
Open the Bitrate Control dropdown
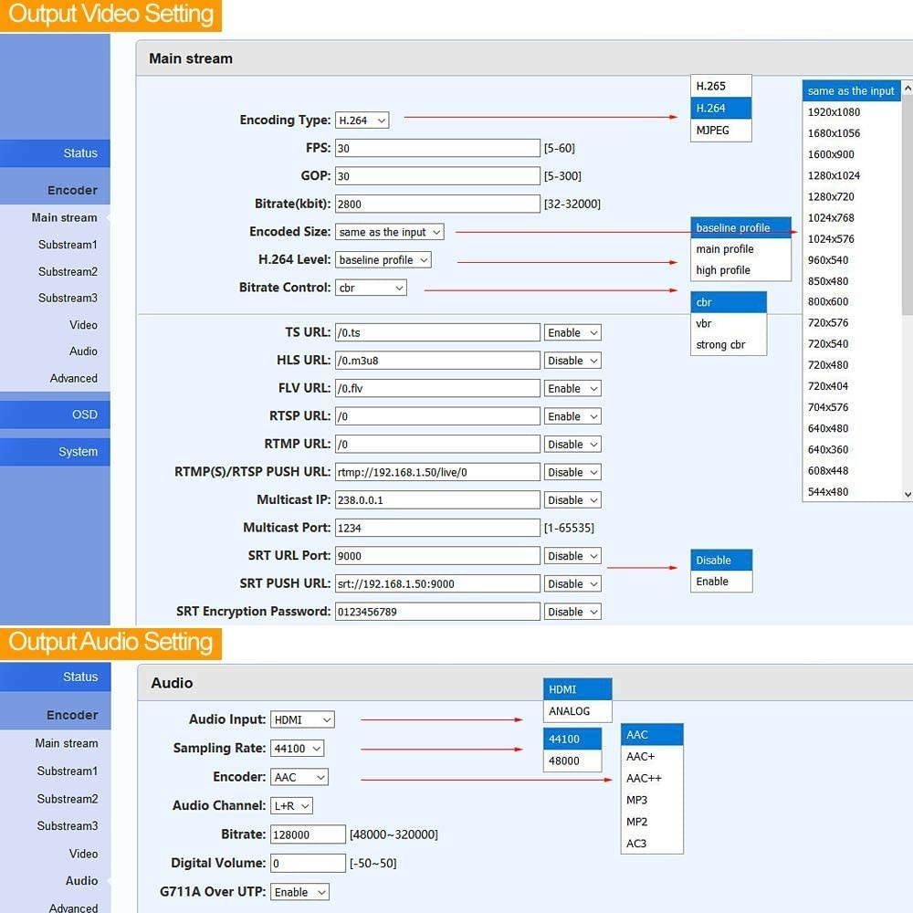tap(371, 288)
